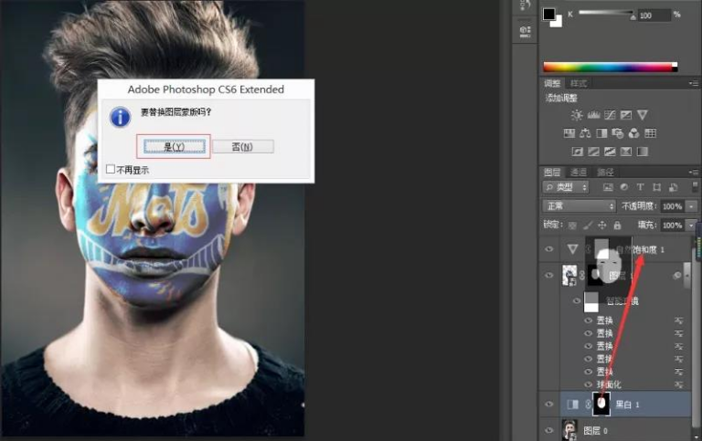
Task: Add a Posterize adjustment layer
Action: [593, 152]
